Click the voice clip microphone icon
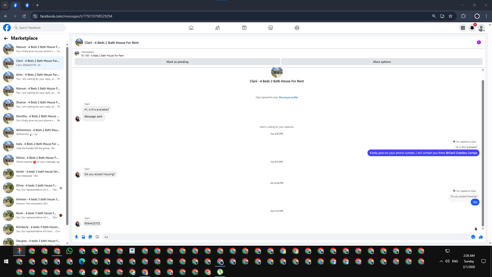 coord(77,237)
